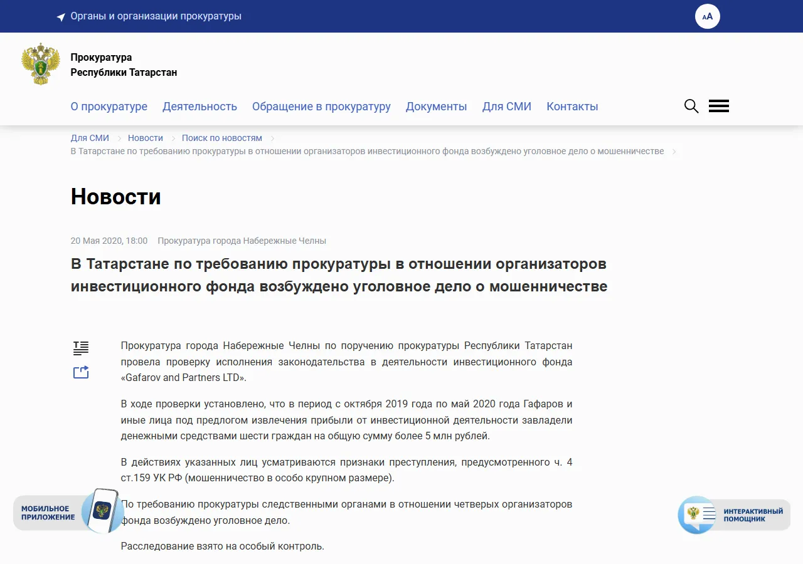Click the location arrow icon in top bar
Screen dimensions: 803x564
[61, 17]
